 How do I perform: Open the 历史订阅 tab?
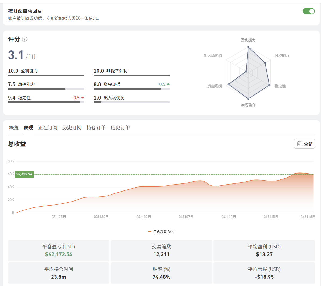[72, 128]
